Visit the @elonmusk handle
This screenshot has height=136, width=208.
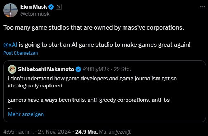[35, 14]
